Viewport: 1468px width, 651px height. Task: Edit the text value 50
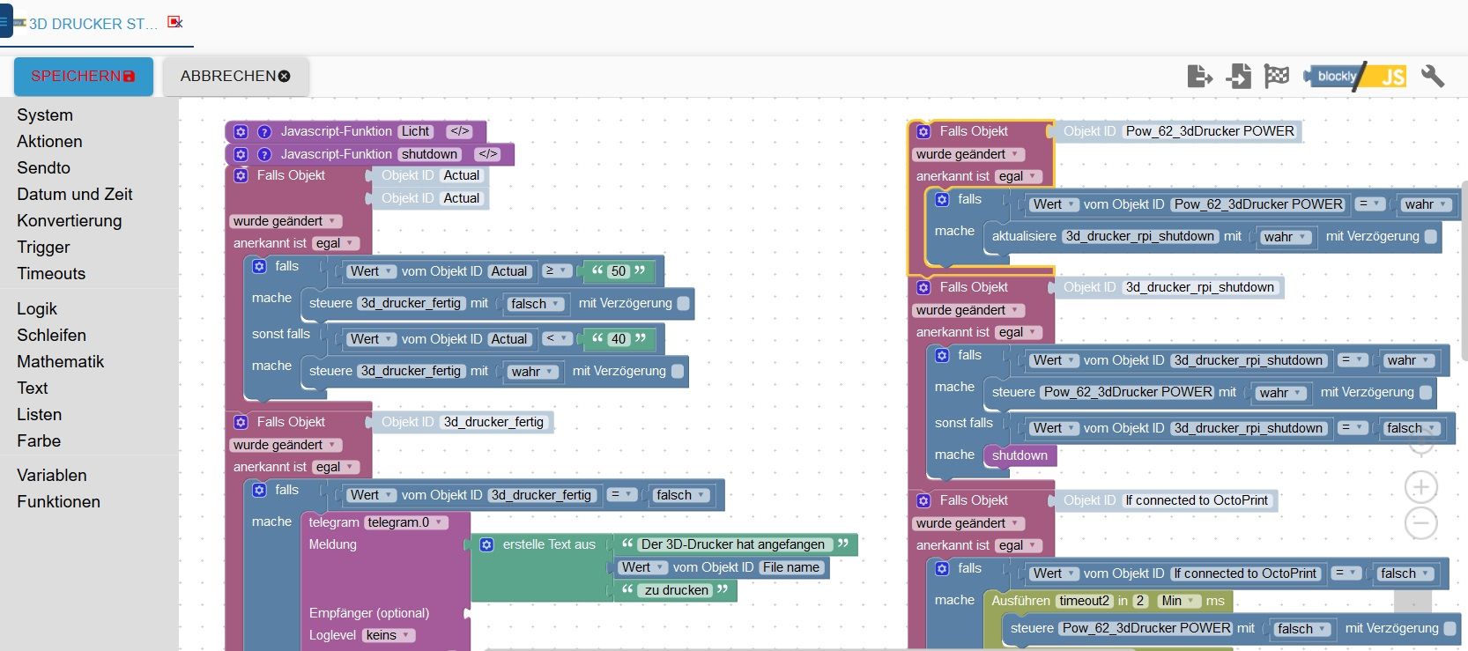point(619,271)
